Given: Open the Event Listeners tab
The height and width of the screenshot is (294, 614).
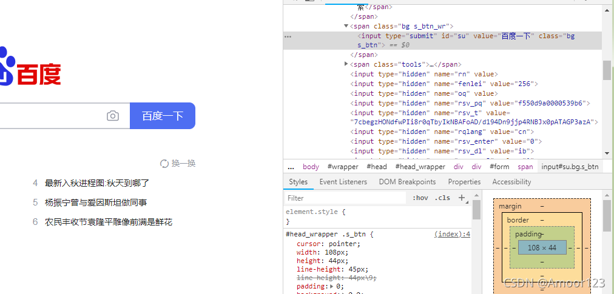Looking at the screenshot, I should point(343,182).
